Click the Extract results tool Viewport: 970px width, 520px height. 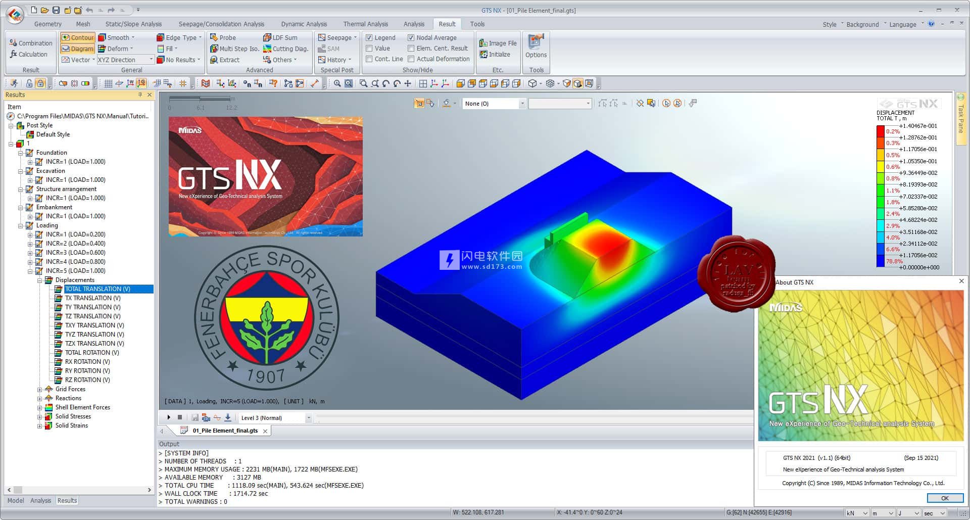pyautogui.click(x=225, y=60)
